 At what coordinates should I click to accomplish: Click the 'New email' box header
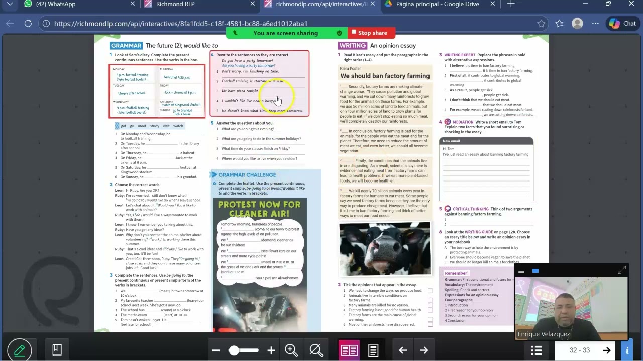click(x=486, y=141)
